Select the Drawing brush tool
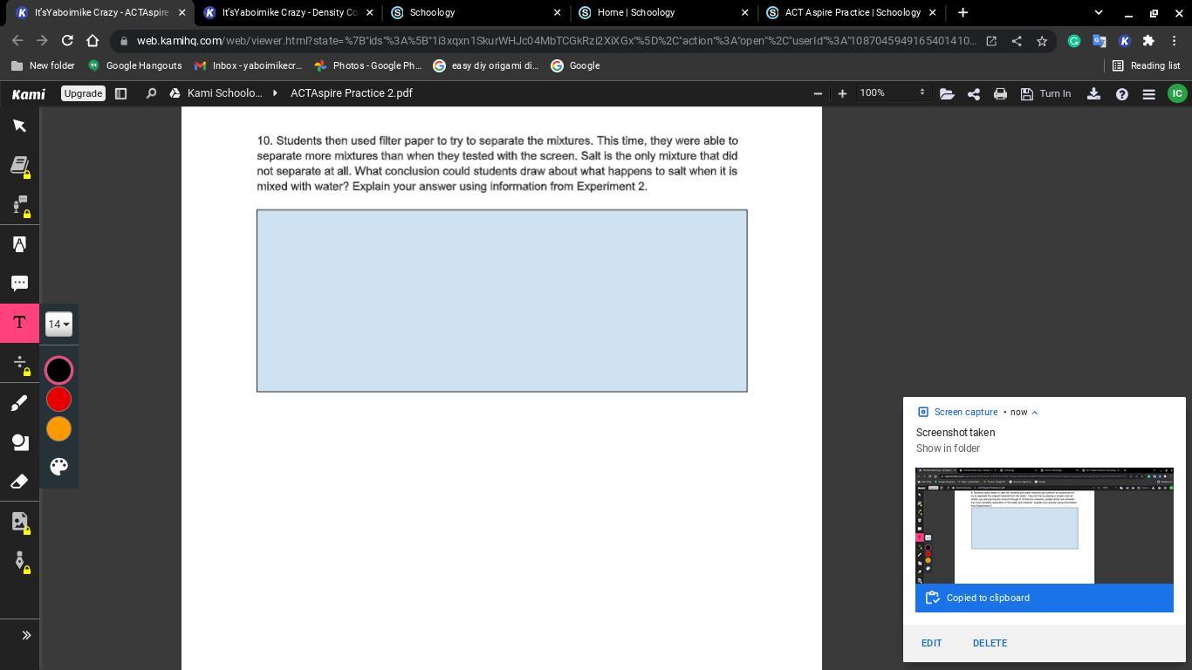The image size is (1192, 670). (20, 402)
